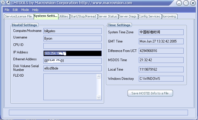Click the MSDOS Time label
198x120 pixels.
[118, 60]
